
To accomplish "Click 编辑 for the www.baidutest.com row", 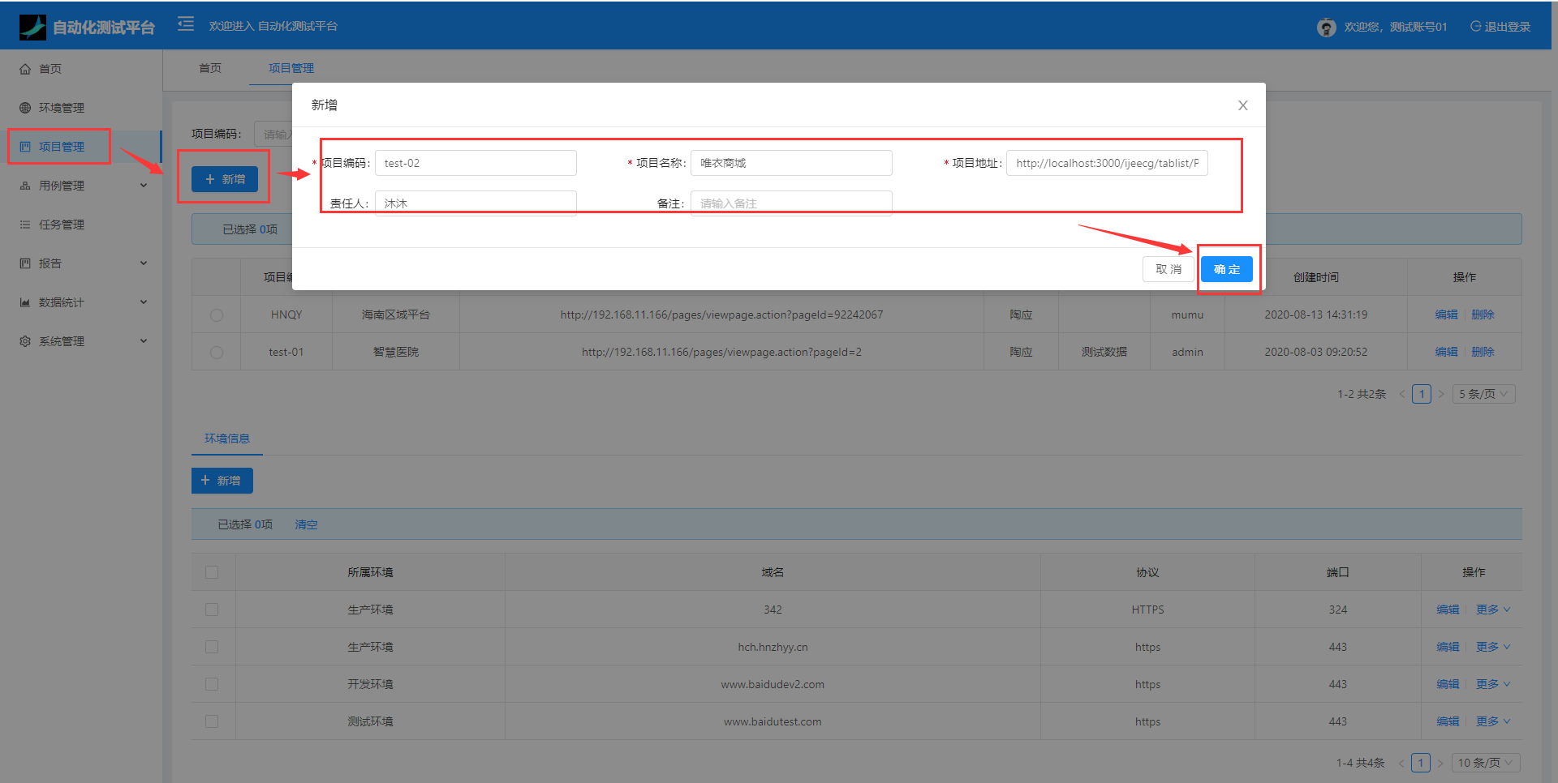I will (1448, 721).
